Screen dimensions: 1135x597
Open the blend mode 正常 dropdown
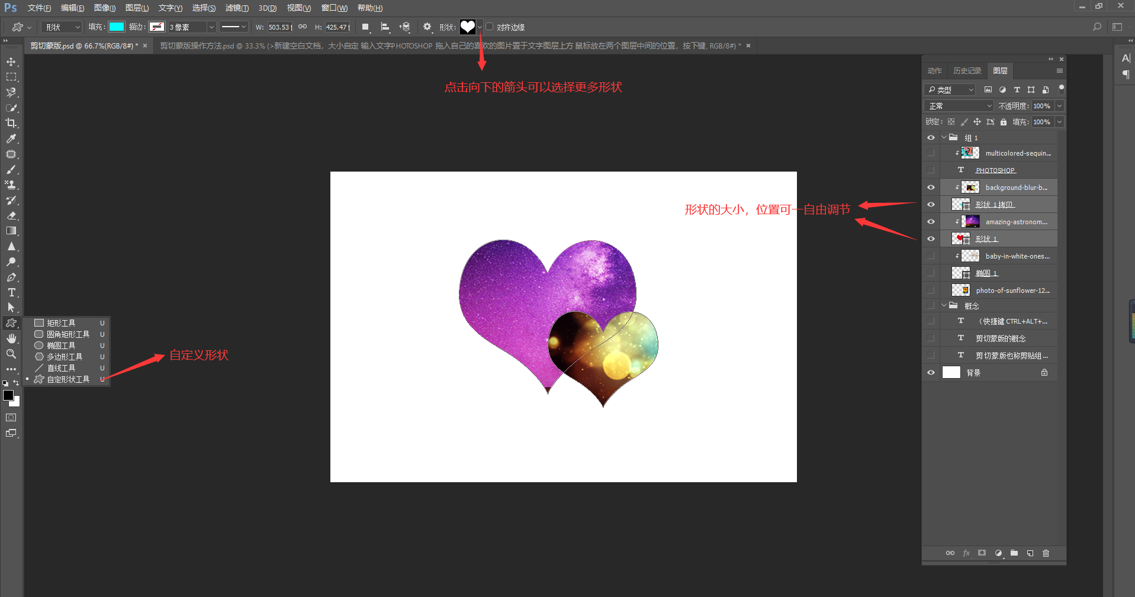click(959, 106)
